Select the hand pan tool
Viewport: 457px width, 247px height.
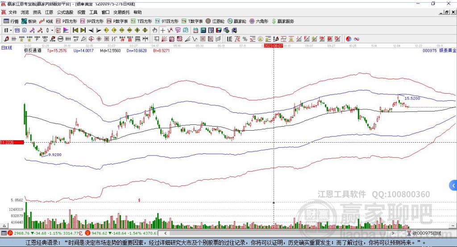point(155,30)
